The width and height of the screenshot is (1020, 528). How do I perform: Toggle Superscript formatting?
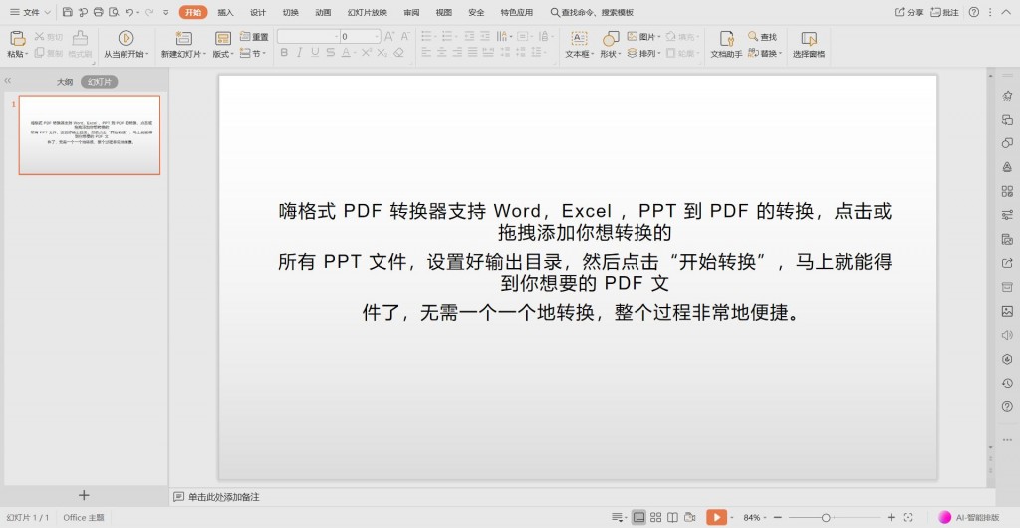[367, 53]
